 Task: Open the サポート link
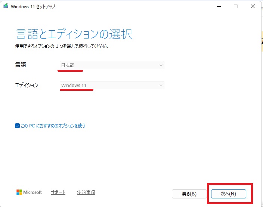58,192
